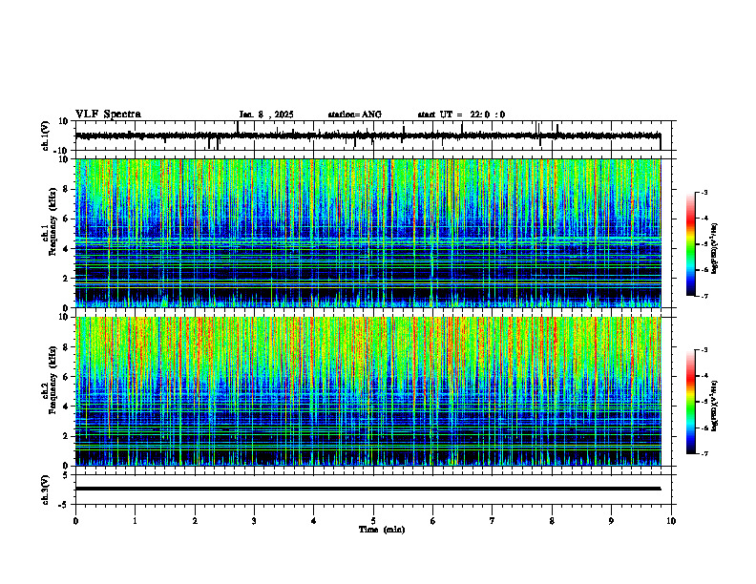Click the "Time (min)" x-axis label
Screen dimensions: 756x584
point(382,530)
